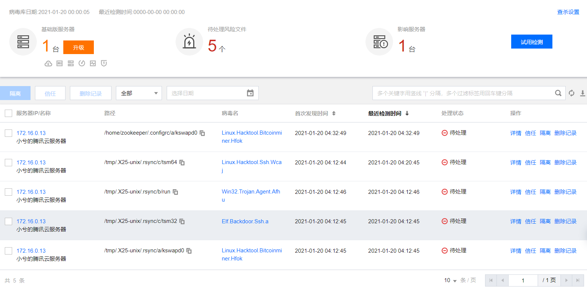Click latest-detected time 2021-01-20 04:20:45
The height and width of the screenshot is (295, 587).
point(394,163)
